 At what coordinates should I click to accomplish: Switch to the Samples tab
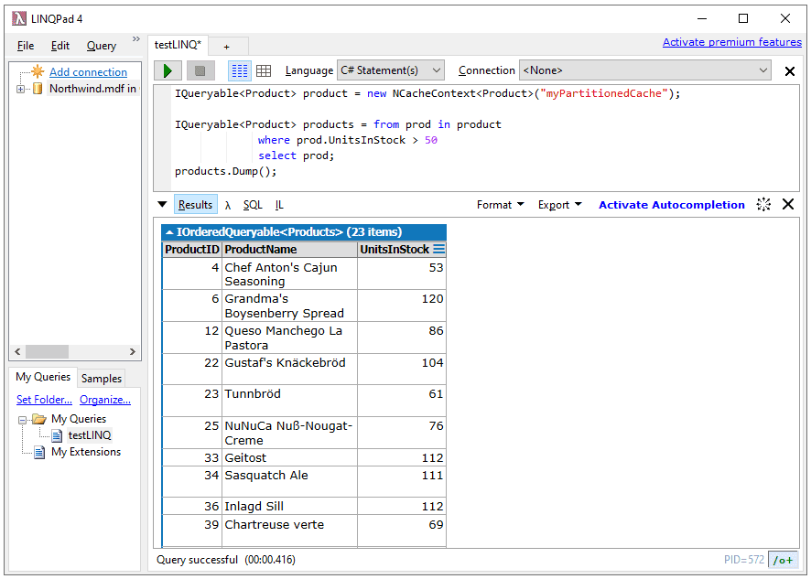102,379
